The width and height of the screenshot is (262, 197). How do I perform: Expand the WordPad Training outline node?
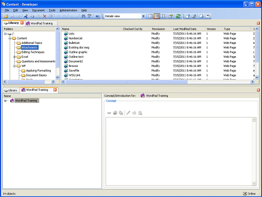click(x=5, y=101)
